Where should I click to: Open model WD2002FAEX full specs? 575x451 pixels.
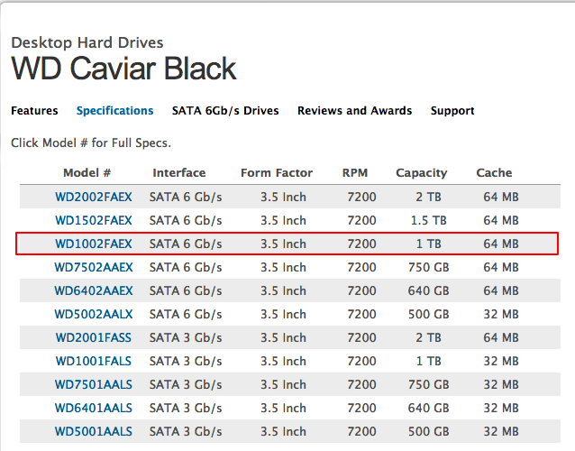94,197
